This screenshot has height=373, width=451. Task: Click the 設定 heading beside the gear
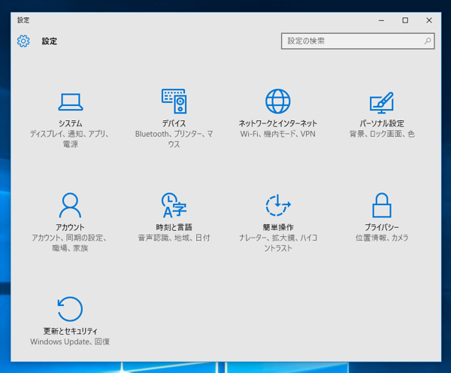pyautogui.click(x=50, y=41)
